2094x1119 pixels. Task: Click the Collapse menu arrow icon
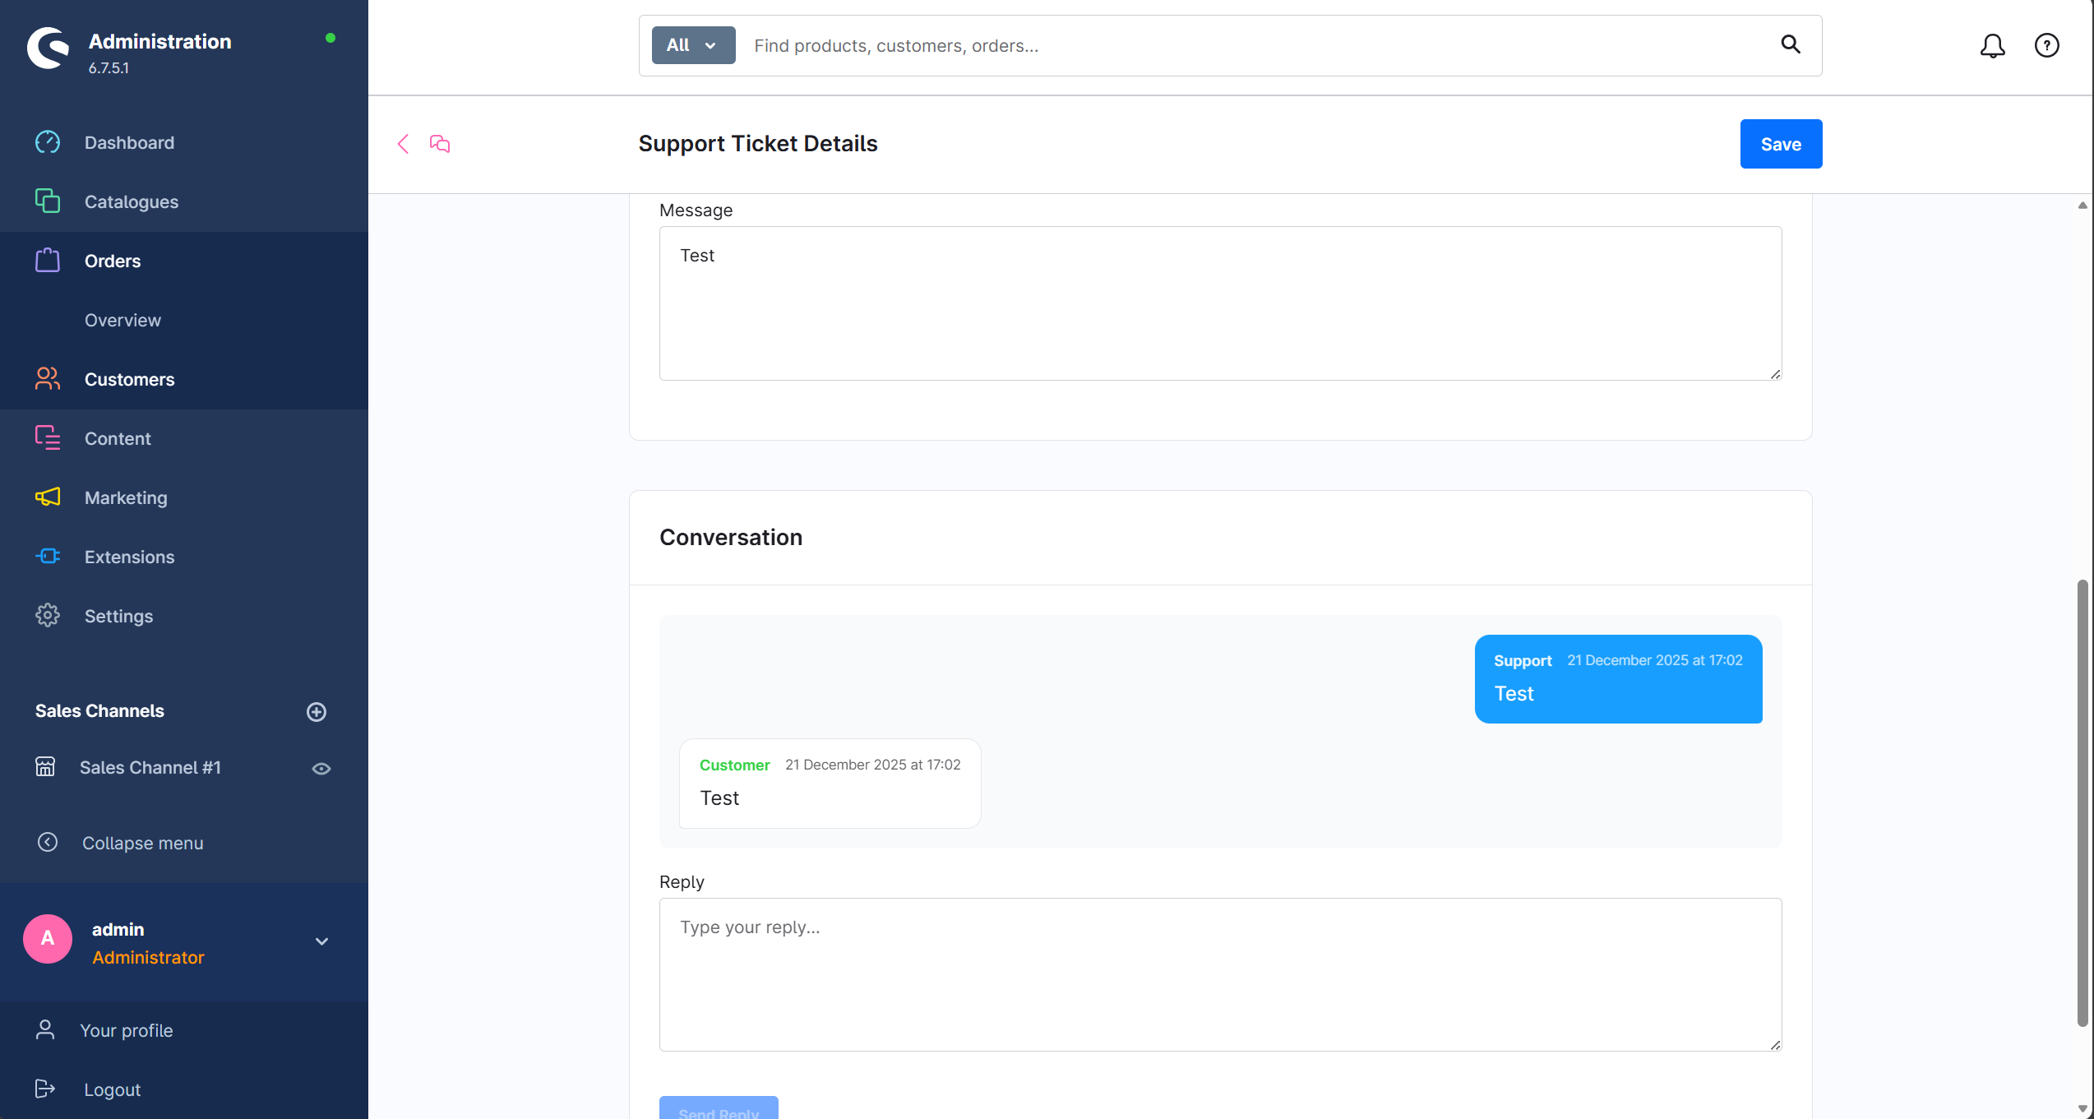pos(48,843)
